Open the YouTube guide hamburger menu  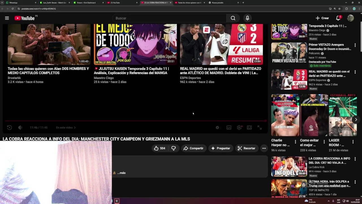tap(7, 18)
